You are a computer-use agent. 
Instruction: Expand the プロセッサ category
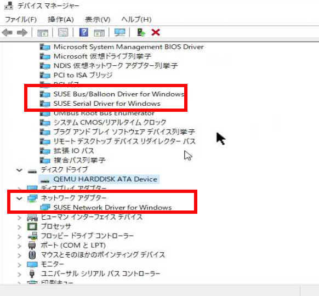point(19,227)
